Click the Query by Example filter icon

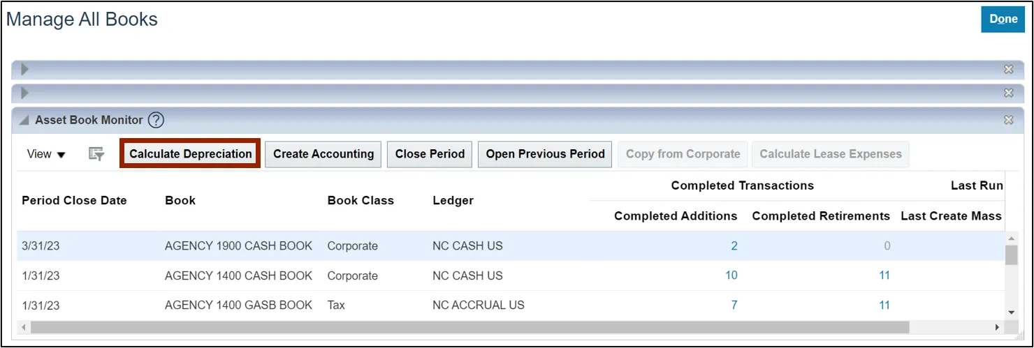(96, 154)
